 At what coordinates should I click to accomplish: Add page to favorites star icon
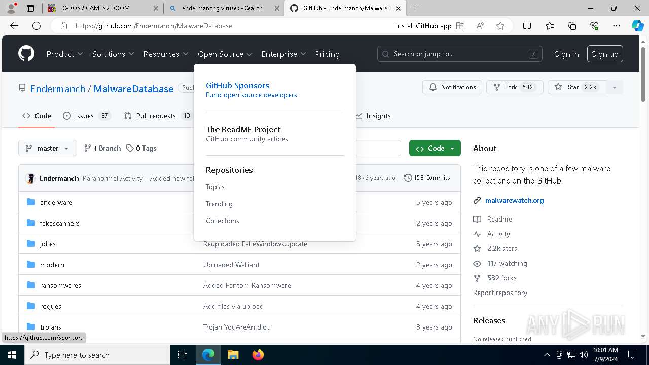coord(500,26)
